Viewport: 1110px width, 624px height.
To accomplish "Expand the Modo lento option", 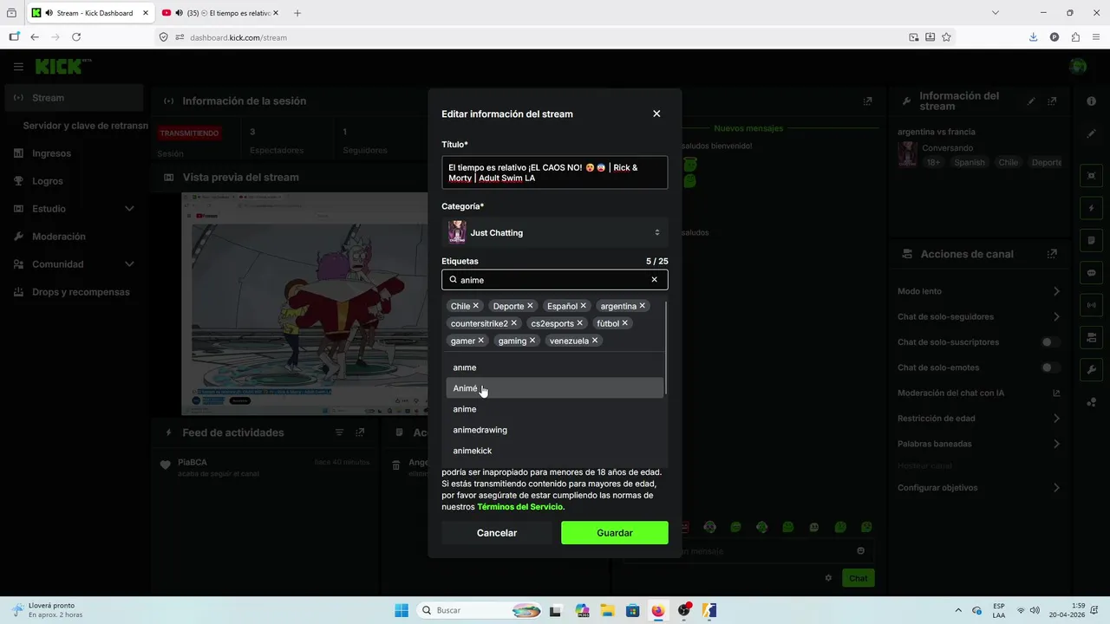I will click(978, 291).
